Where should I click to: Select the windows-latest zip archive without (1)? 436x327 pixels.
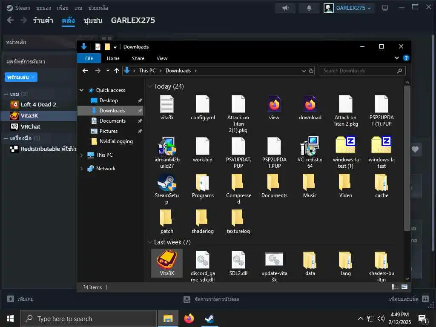(x=381, y=153)
